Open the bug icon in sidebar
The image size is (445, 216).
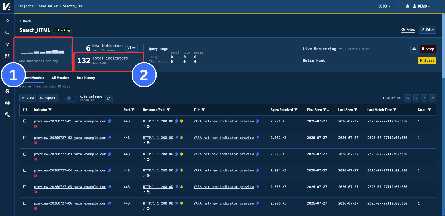point(7,91)
